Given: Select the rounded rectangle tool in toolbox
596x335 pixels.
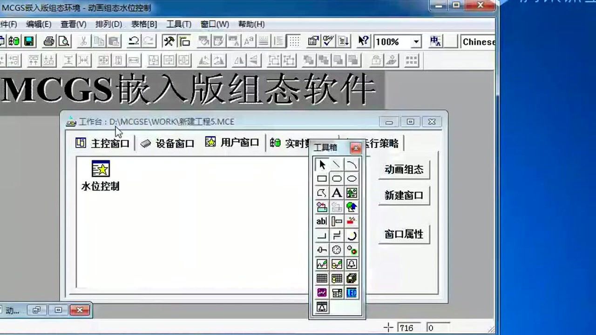Looking at the screenshot, I should [x=337, y=179].
